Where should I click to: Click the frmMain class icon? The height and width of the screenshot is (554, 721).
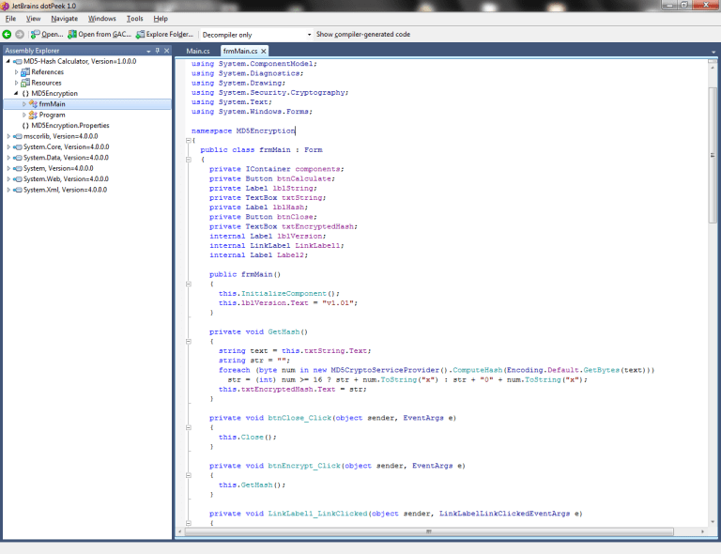pos(33,104)
